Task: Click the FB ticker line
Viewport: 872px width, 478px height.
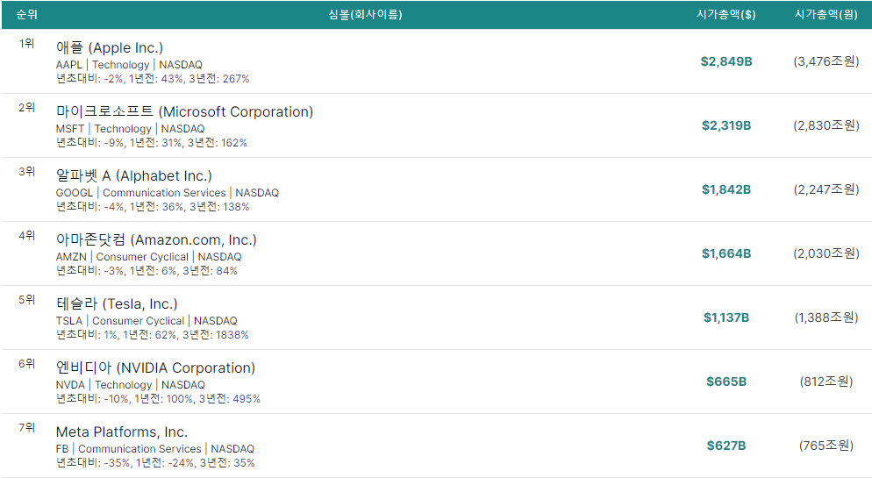Action: tap(155, 448)
